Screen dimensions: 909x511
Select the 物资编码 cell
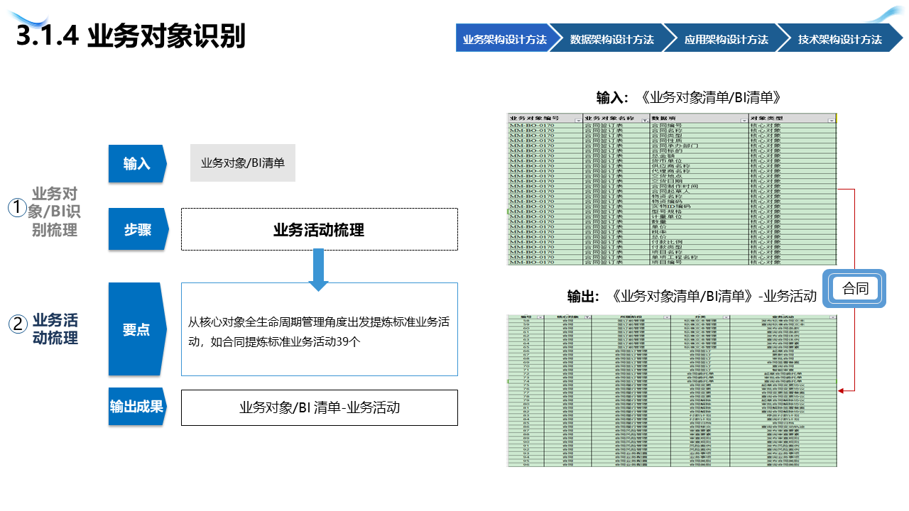point(700,202)
